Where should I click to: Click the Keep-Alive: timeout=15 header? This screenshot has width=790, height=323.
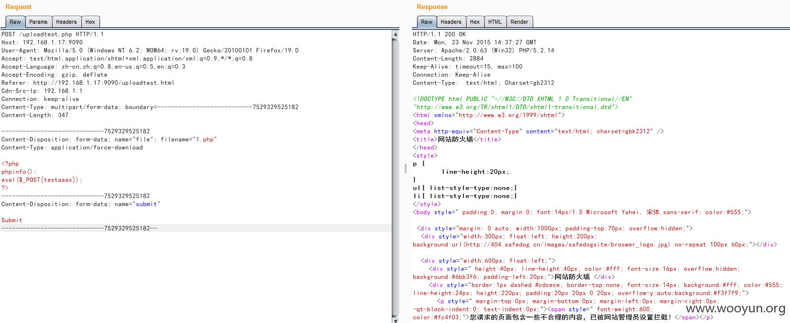coord(468,67)
